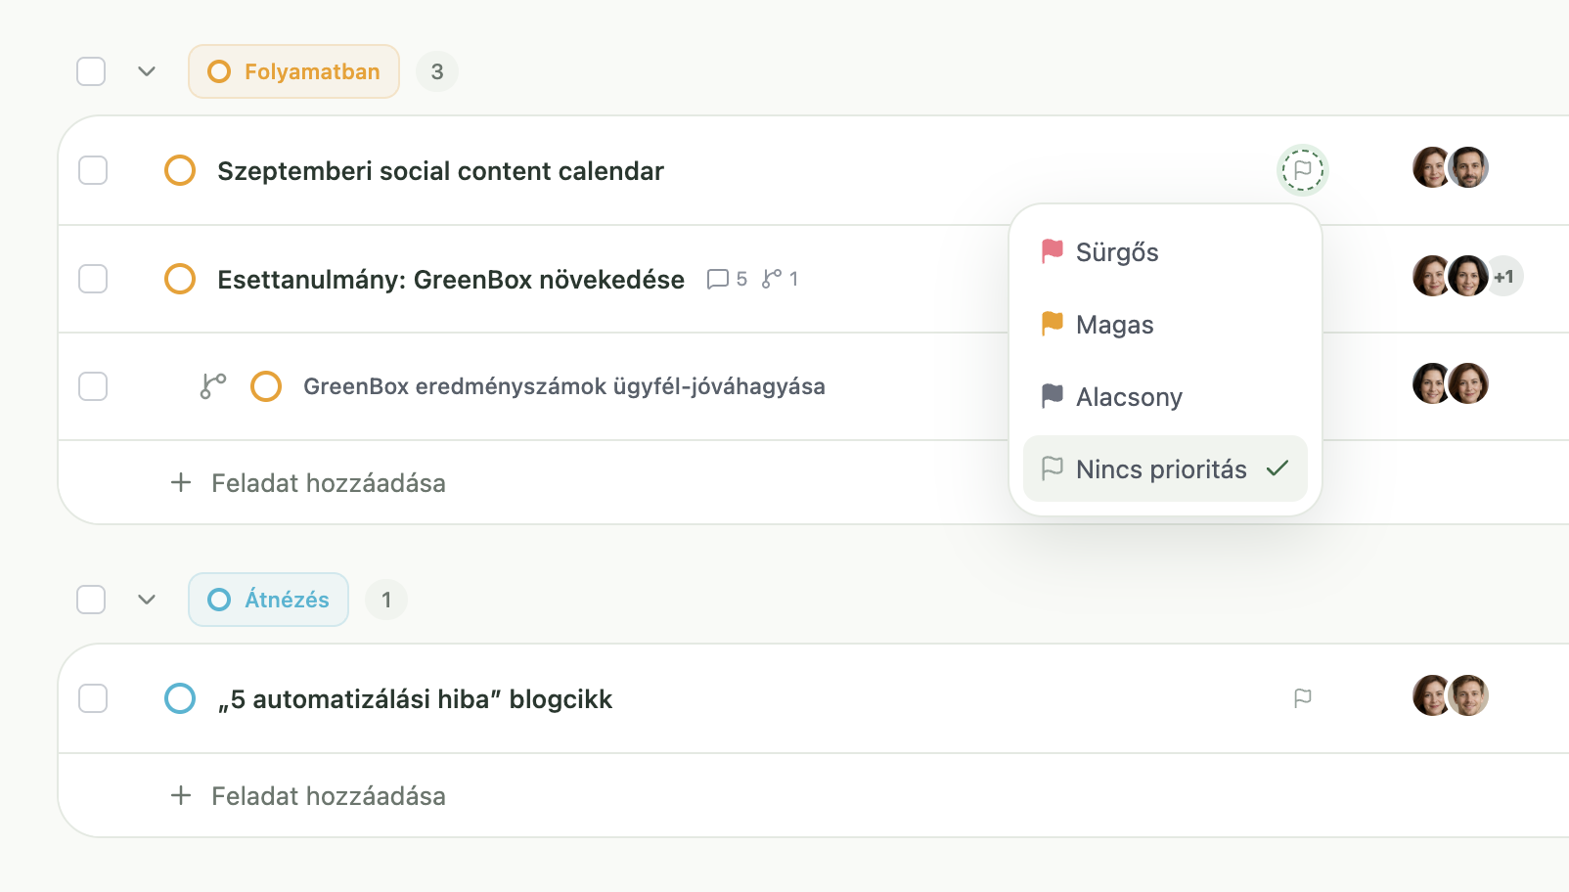Tick the checkbox for Szeptemberi social content calendar
Screen dimensions: 1569x892
coord(93,170)
